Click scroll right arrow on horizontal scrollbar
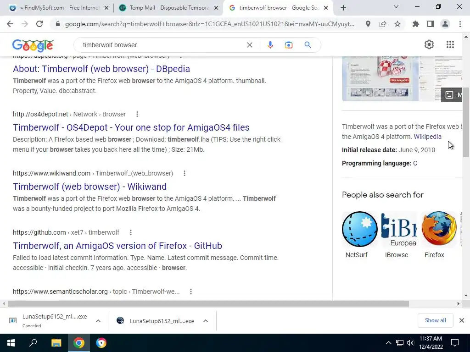The image size is (470, 352). [x=459, y=304]
